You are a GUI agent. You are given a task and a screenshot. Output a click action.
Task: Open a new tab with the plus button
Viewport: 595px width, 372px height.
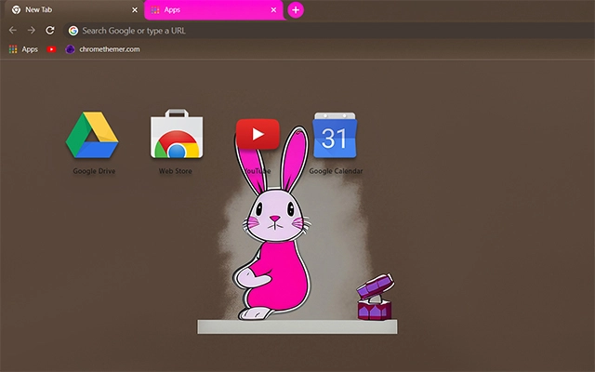[x=296, y=10]
